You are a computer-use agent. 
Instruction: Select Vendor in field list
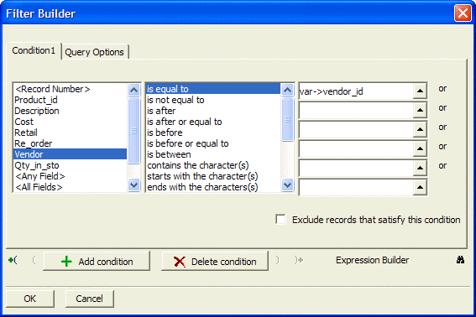(x=71, y=154)
